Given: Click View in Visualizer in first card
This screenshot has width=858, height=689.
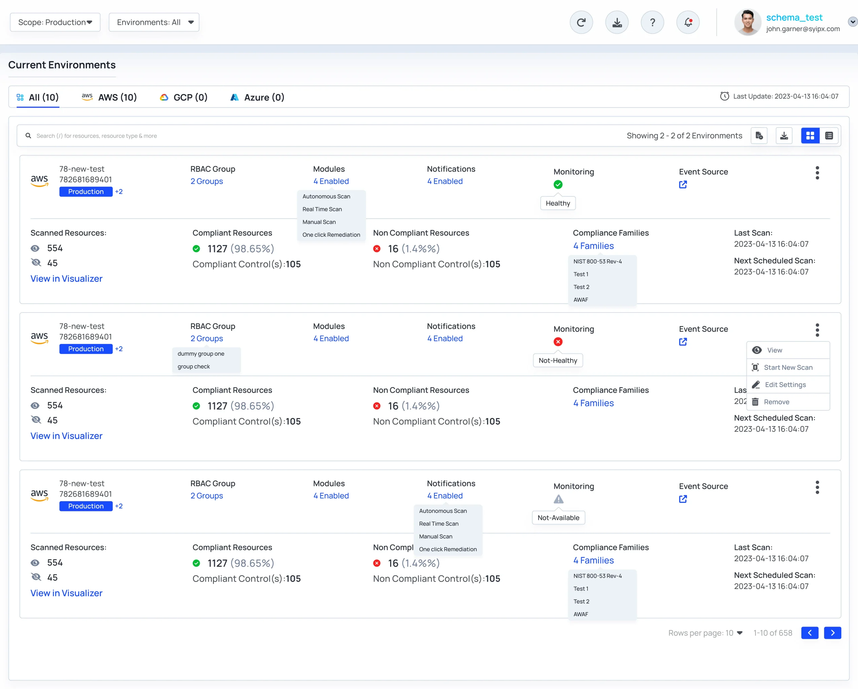Looking at the screenshot, I should click(66, 279).
